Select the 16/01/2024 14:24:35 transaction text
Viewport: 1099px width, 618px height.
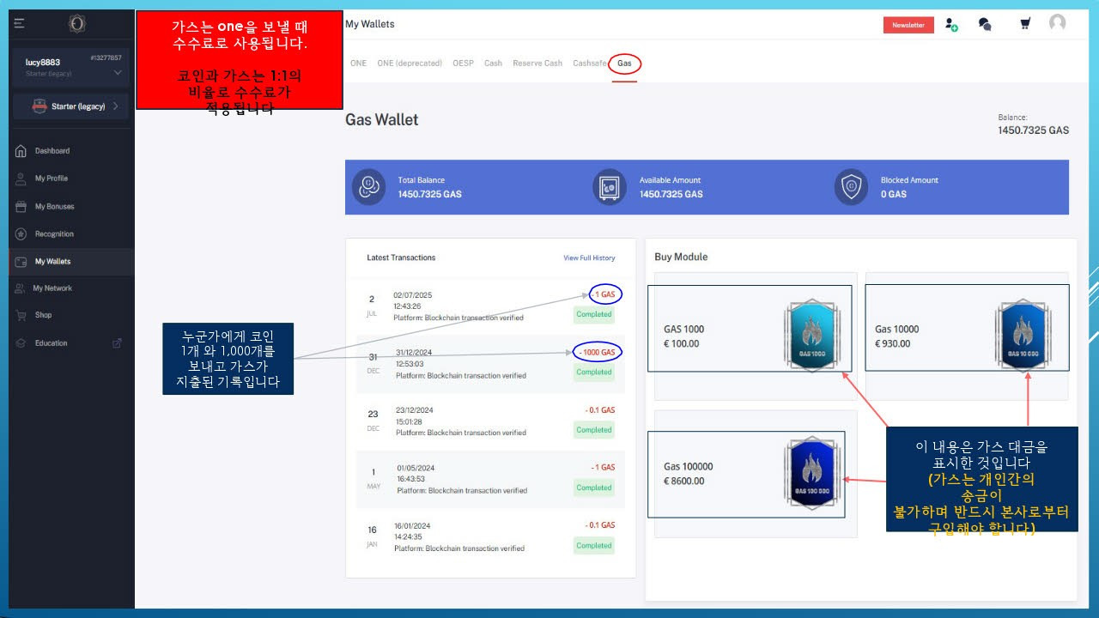coord(459,537)
